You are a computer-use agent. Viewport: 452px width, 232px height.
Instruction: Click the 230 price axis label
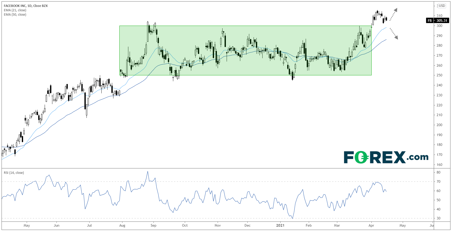pyautogui.click(x=439, y=95)
